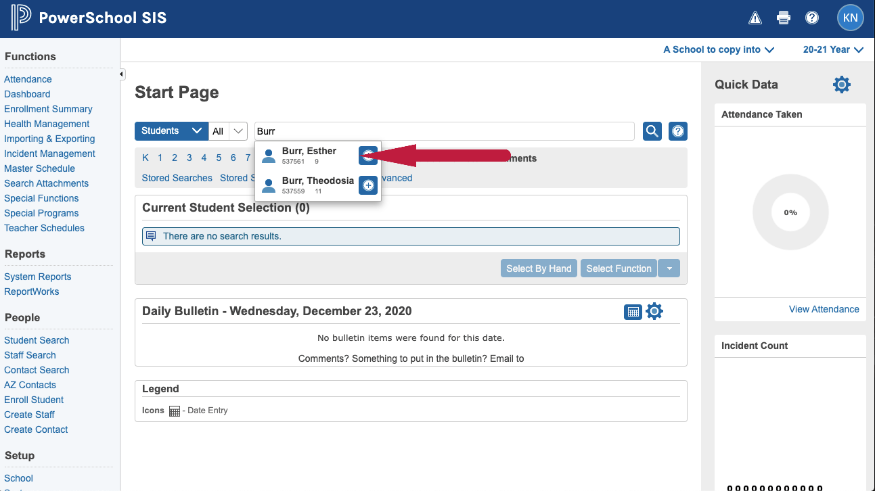The height and width of the screenshot is (491, 875).
Task: Click the KN user avatar icon
Action: coord(850,18)
